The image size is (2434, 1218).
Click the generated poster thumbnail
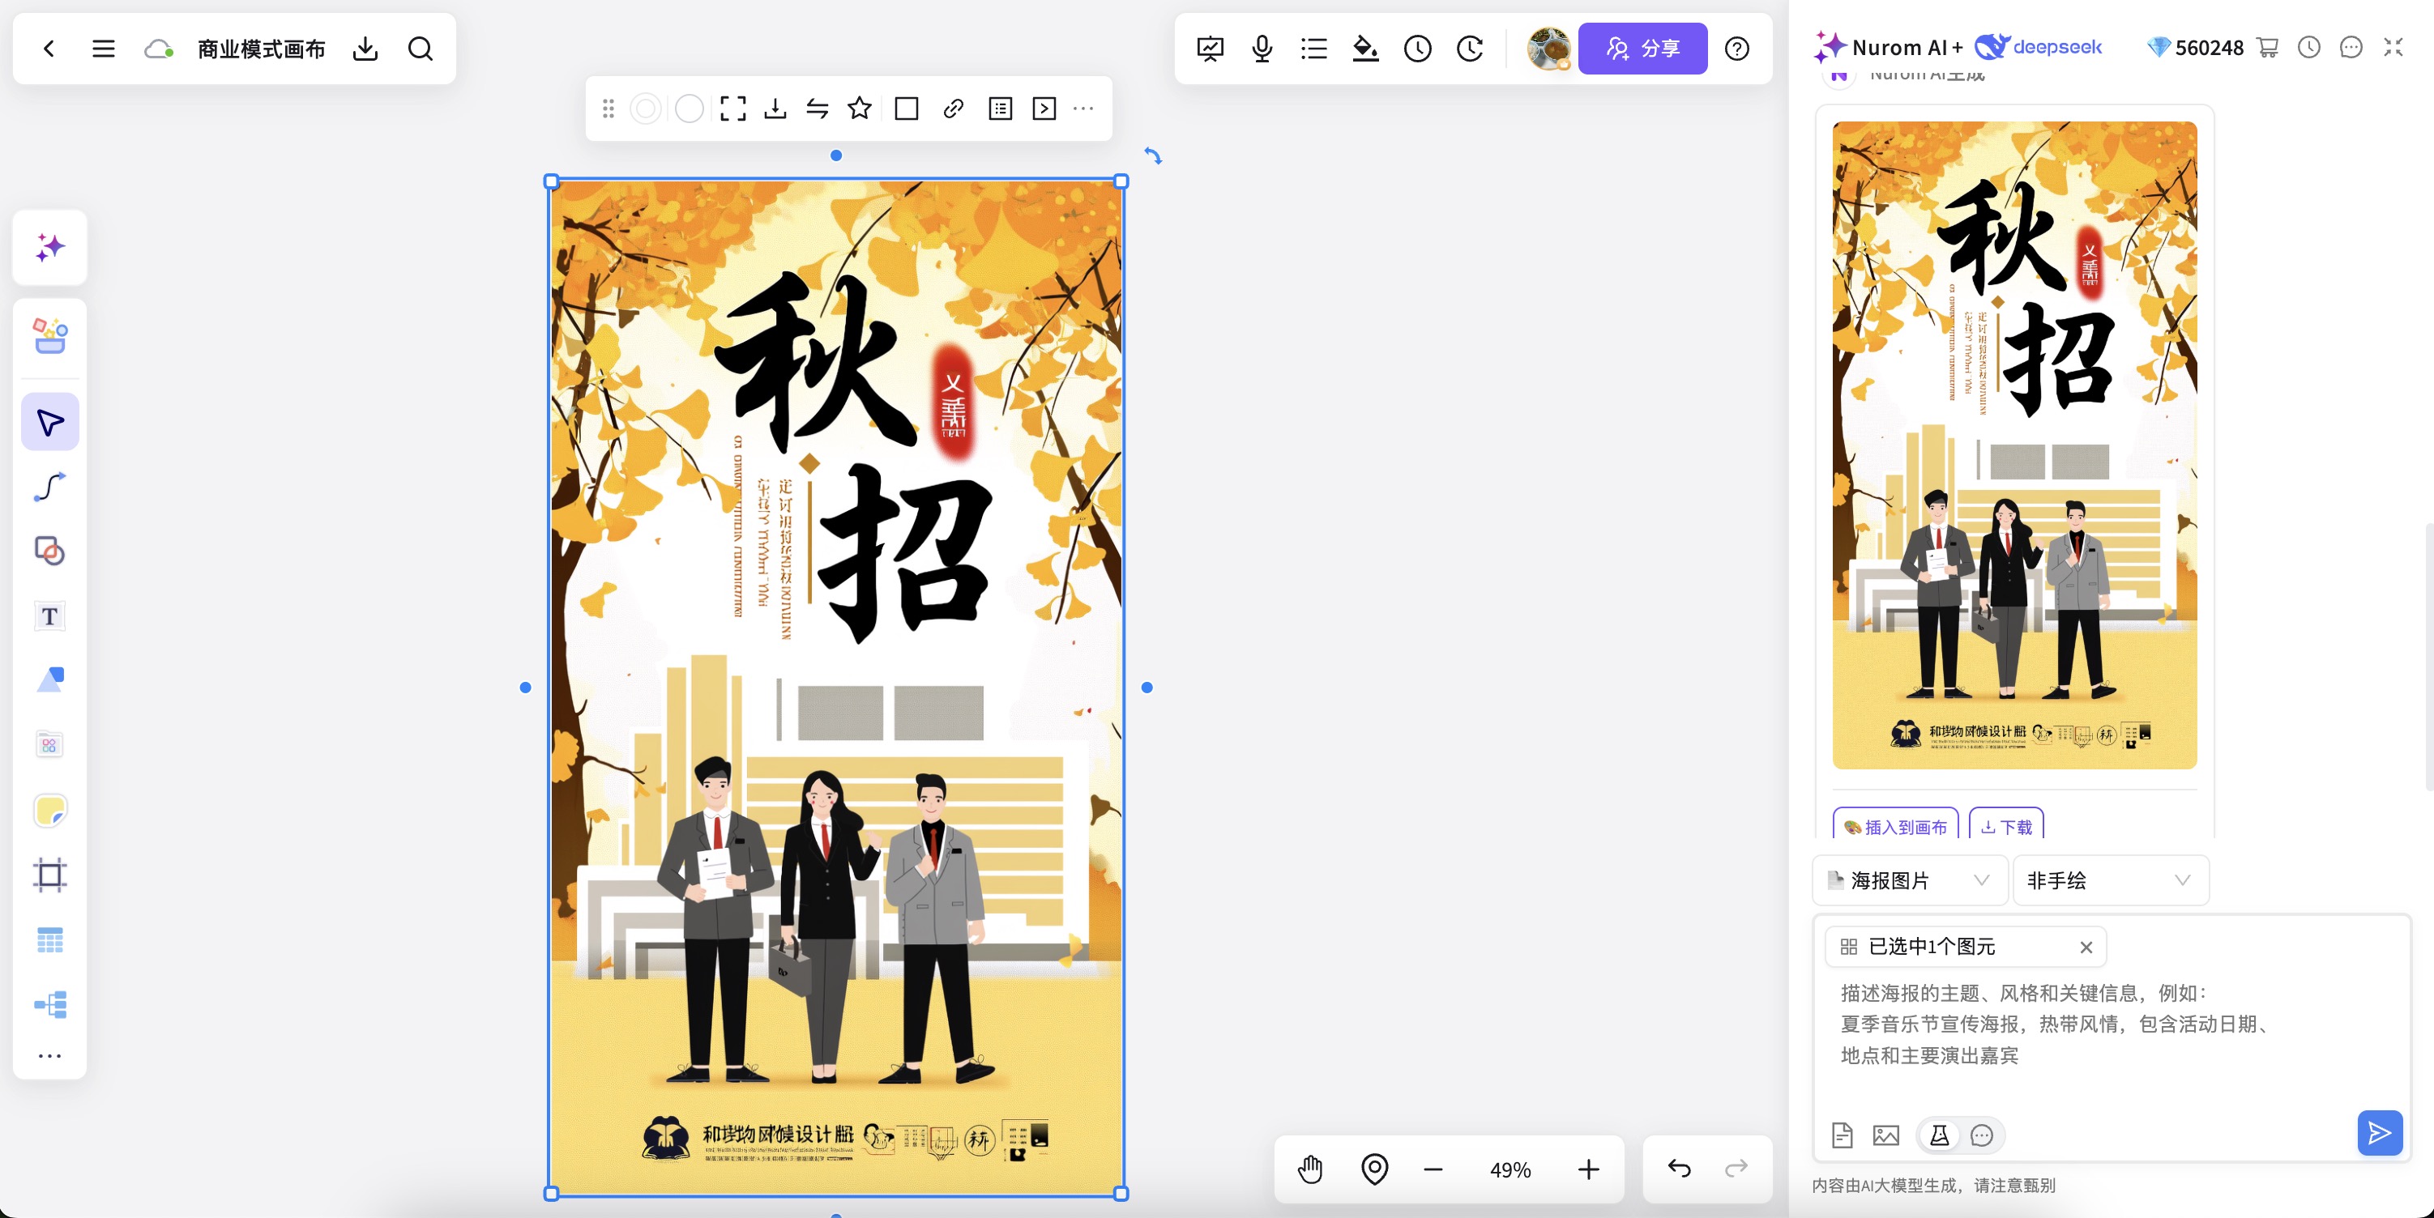pos(2014,445)
